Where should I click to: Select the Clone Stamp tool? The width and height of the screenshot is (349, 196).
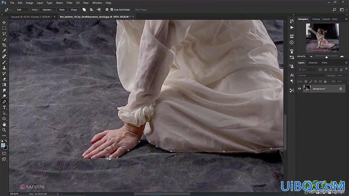point(4,68)
